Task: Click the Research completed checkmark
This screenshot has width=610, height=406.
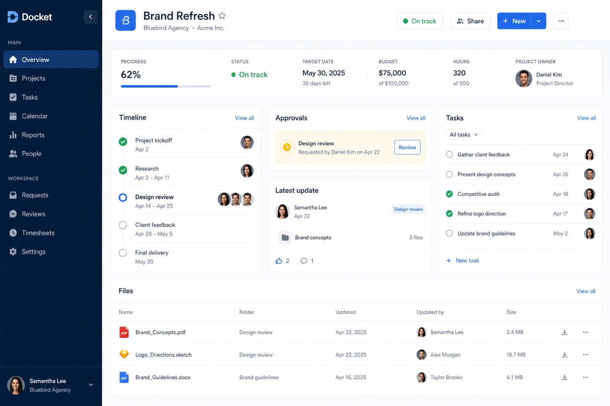Action: 123,170
